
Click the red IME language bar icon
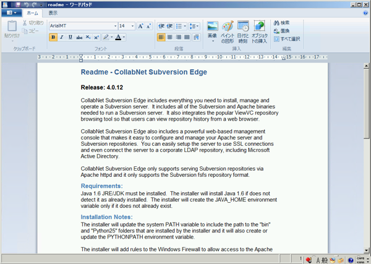tap(309, 260)
